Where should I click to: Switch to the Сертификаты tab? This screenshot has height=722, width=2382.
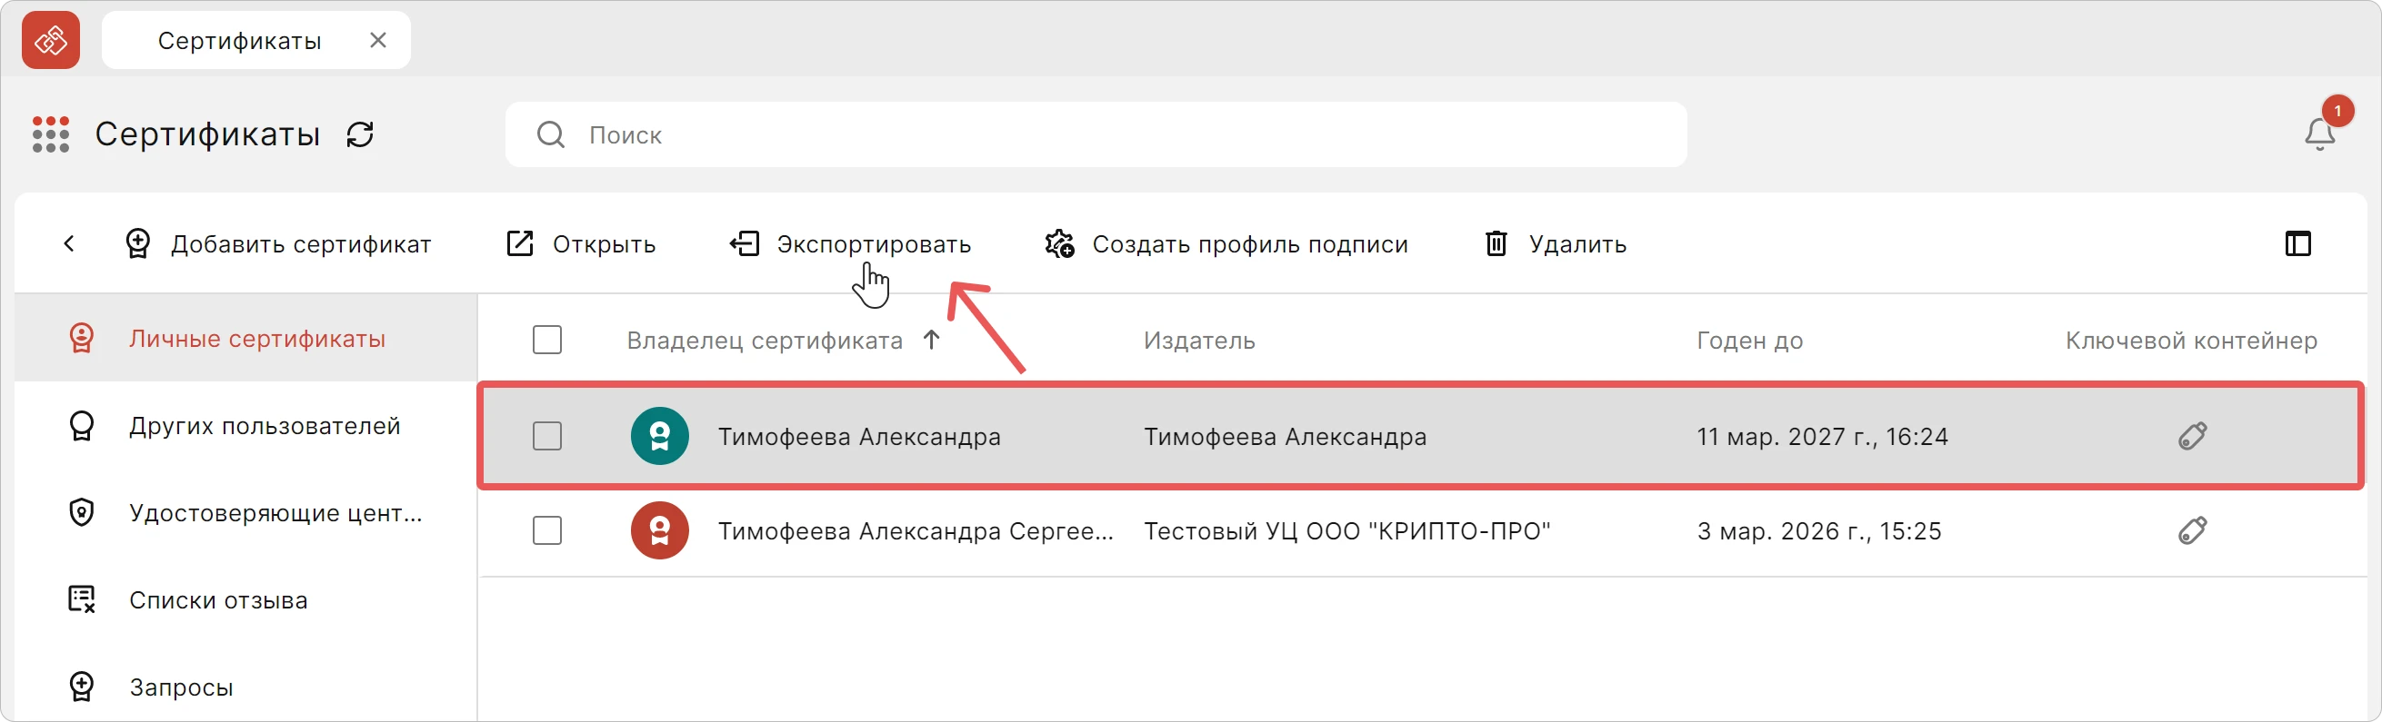point(256,40)
